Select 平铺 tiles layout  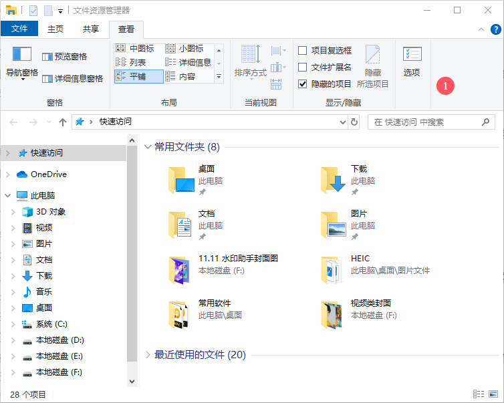(x=139, y=76)
